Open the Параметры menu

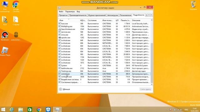pos(70,12)
